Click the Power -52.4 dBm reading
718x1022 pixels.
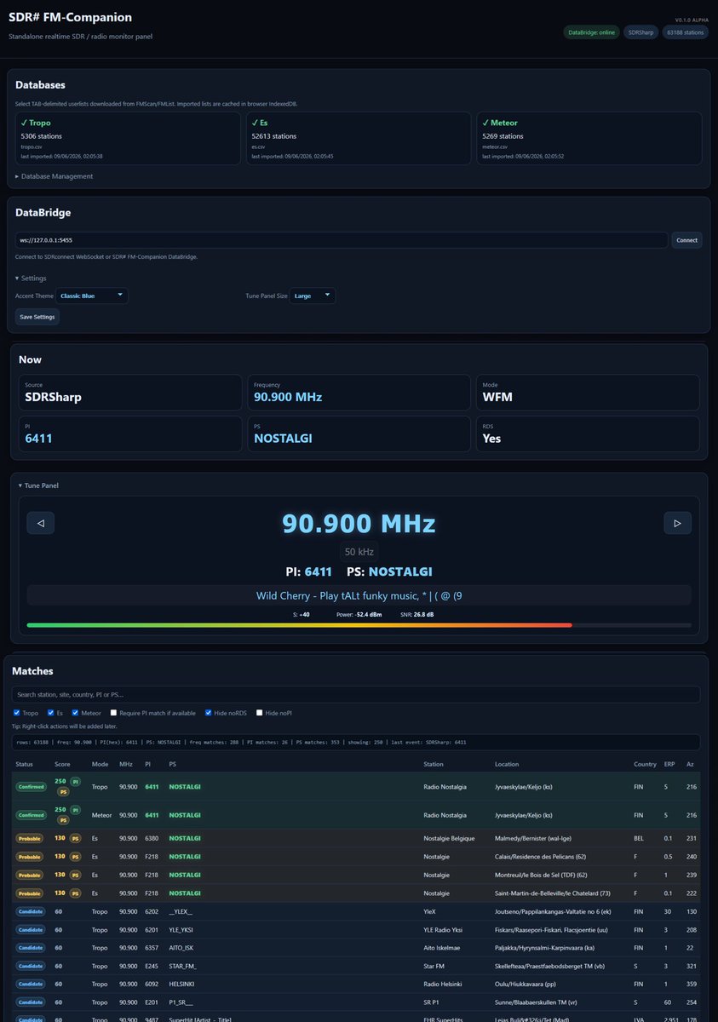pyautogui.click(x=359, y=613)
